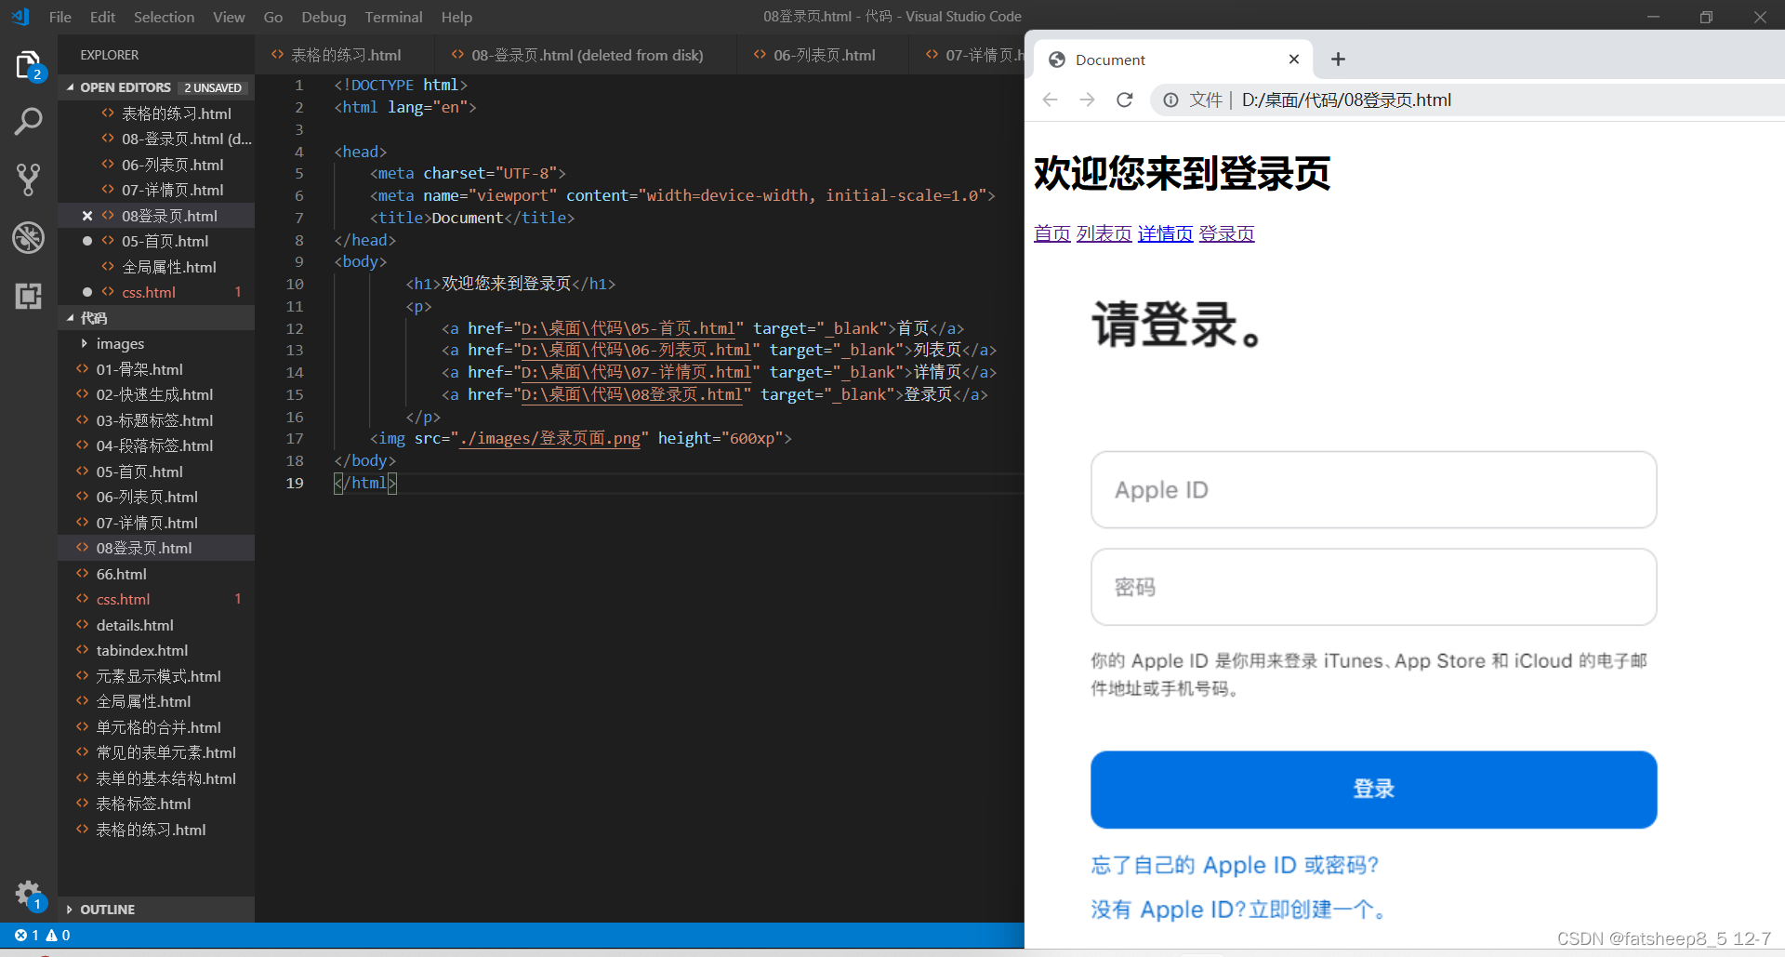Click the 密码 password field in image
The width and height of the screenshot is (1785, 957).
[1373, 587]
